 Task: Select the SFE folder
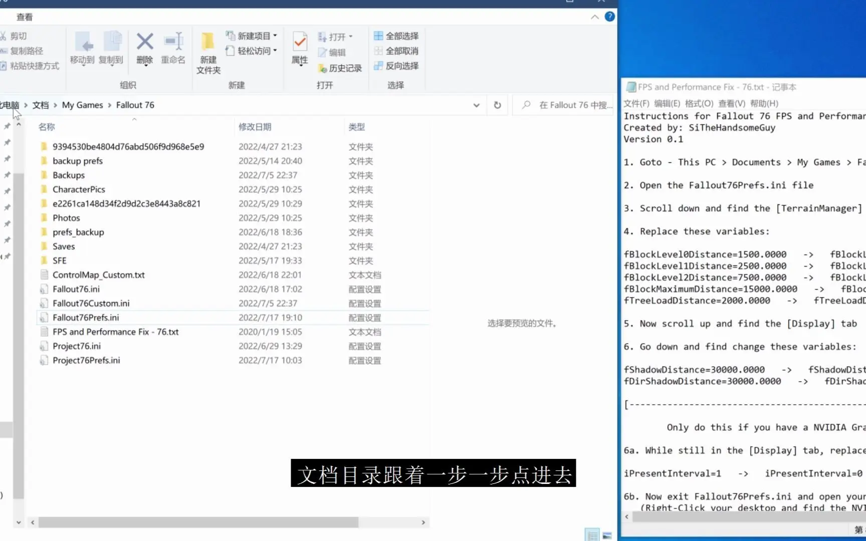click(59, 260)
